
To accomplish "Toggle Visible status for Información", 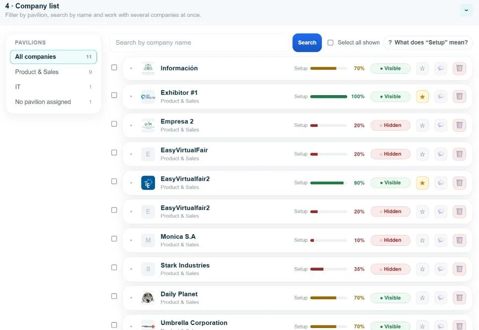I will [x=390, y=68].
